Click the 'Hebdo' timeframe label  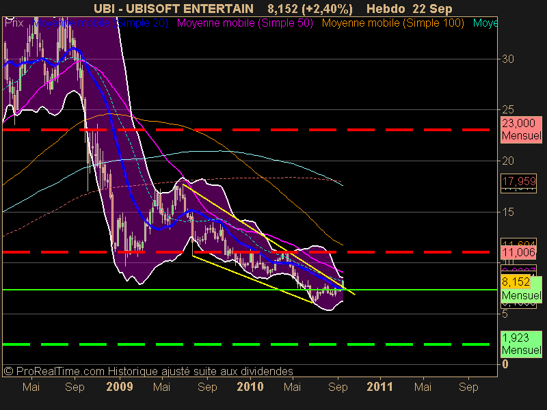click(386, 8)
